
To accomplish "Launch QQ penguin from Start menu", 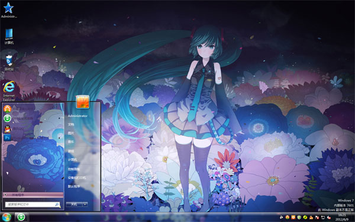I will tap(8, 128).
